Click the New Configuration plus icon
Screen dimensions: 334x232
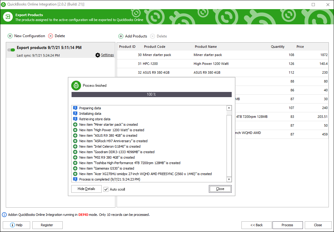[x=10, y=36]
